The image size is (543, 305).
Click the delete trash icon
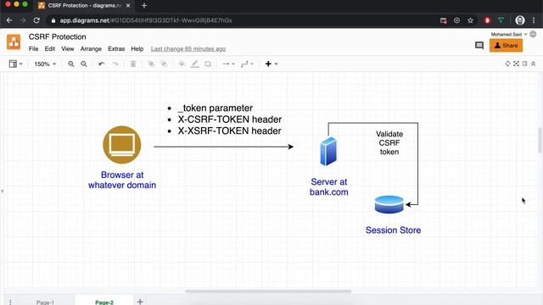coord(133,64)
